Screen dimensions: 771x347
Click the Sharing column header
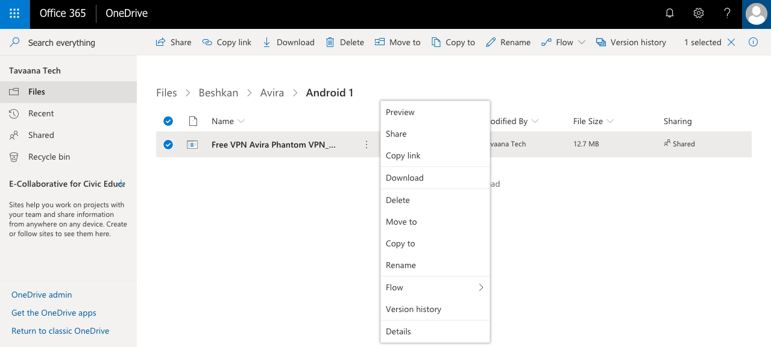pos(678,121)
